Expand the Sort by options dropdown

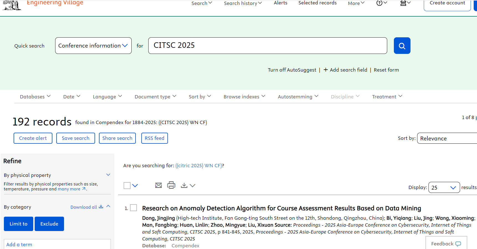200,96
